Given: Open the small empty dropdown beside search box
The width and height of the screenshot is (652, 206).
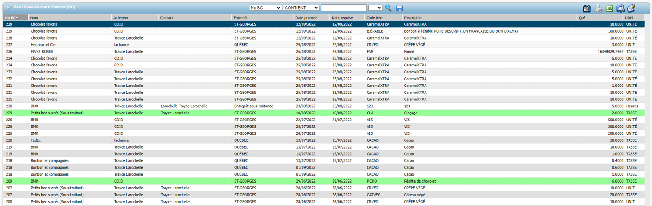Looking at the screenshot, I should tap(375, 8).
